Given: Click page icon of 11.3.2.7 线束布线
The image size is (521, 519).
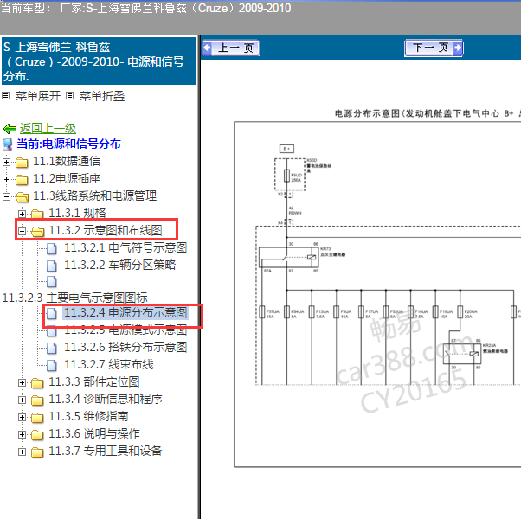Looking at the screenshot, I should 52,365.
